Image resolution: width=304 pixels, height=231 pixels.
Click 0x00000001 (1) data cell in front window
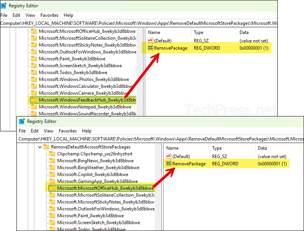[x=272, y=164]
